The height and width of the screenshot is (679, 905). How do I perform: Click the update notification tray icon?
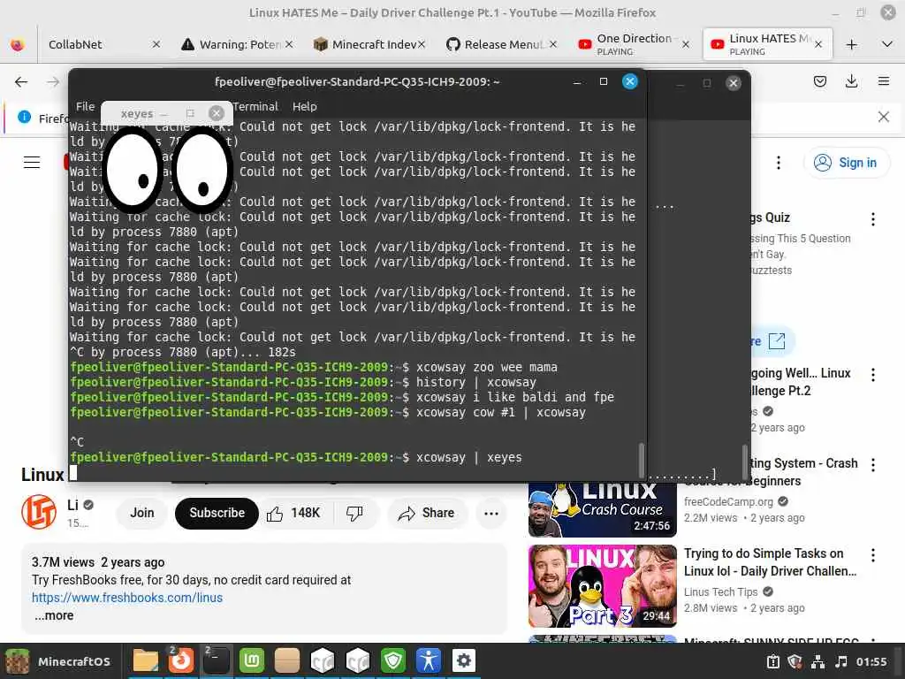772,661
